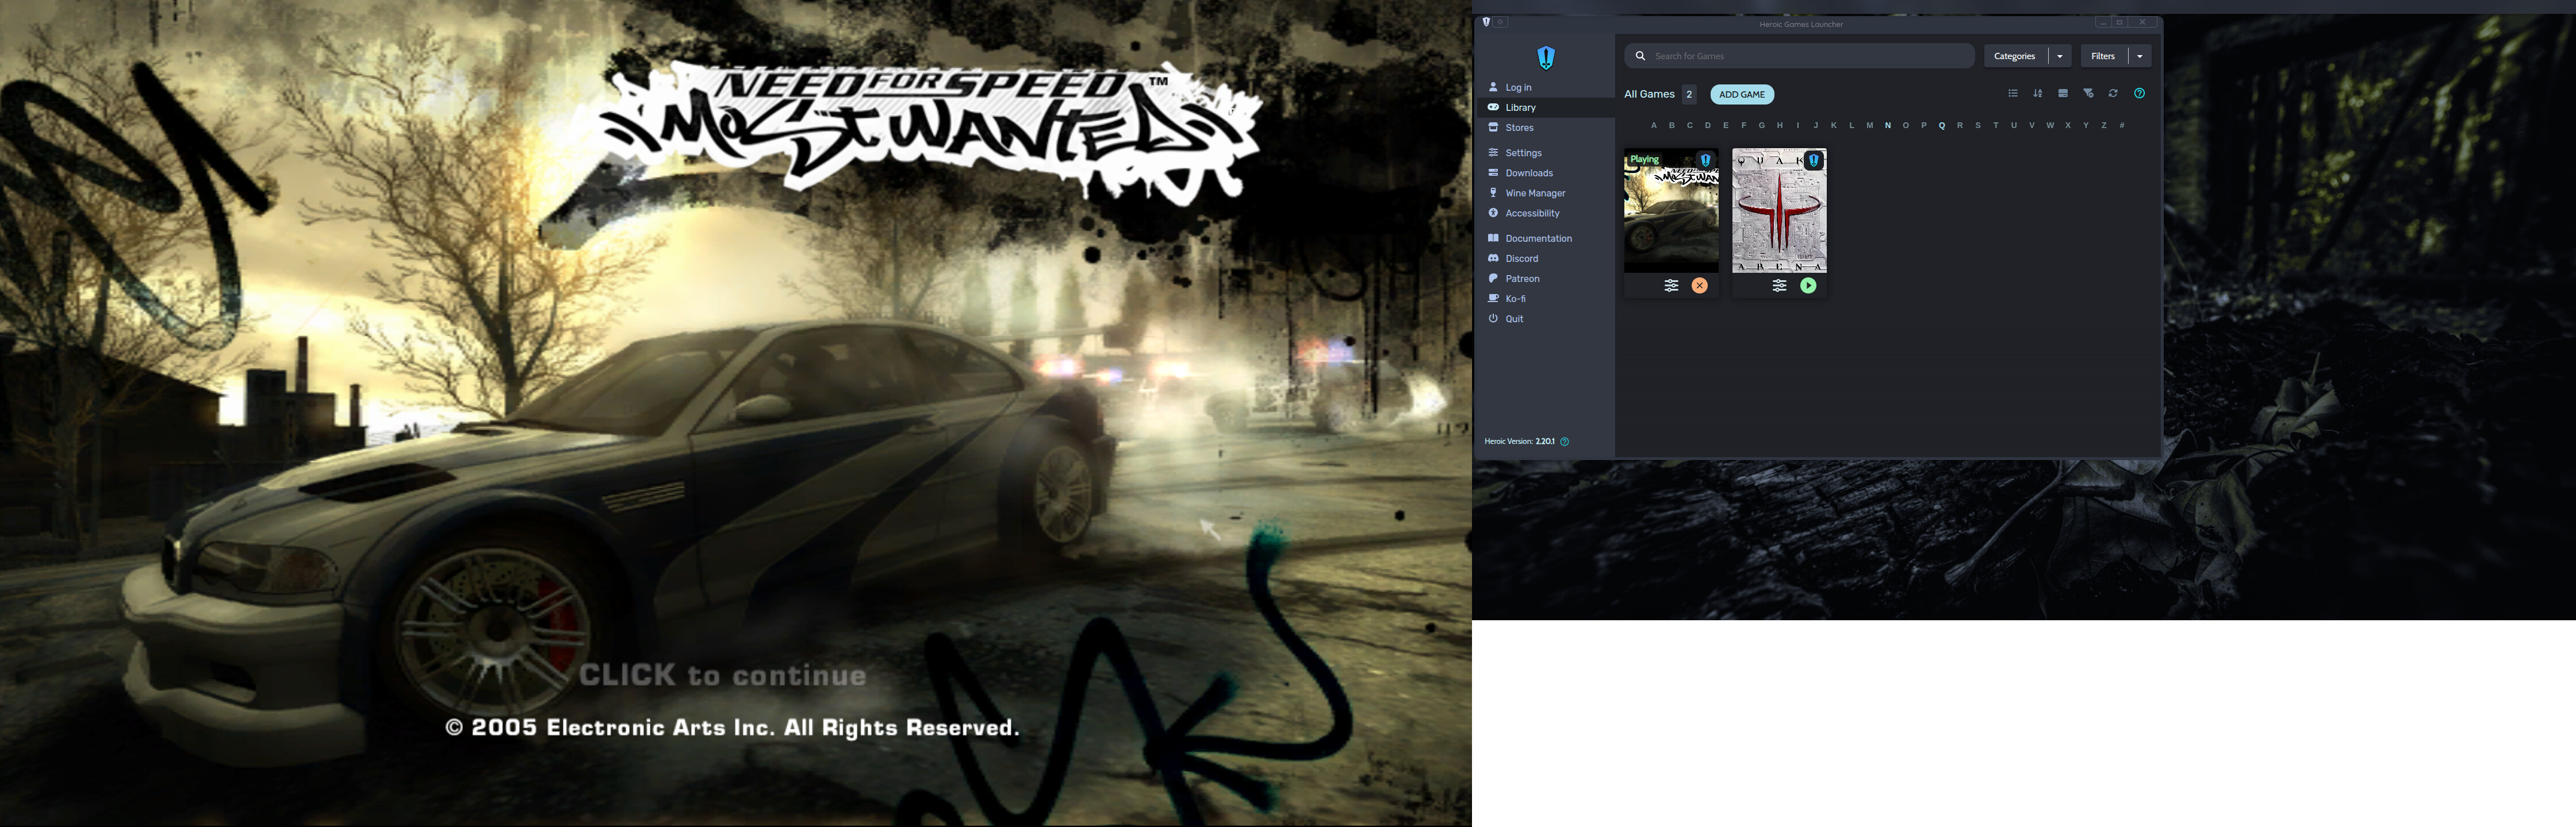The width and height of the screenshot is (2576, 827).
Task: Stop the running Need for Speed game
Action: (1699, 285)
